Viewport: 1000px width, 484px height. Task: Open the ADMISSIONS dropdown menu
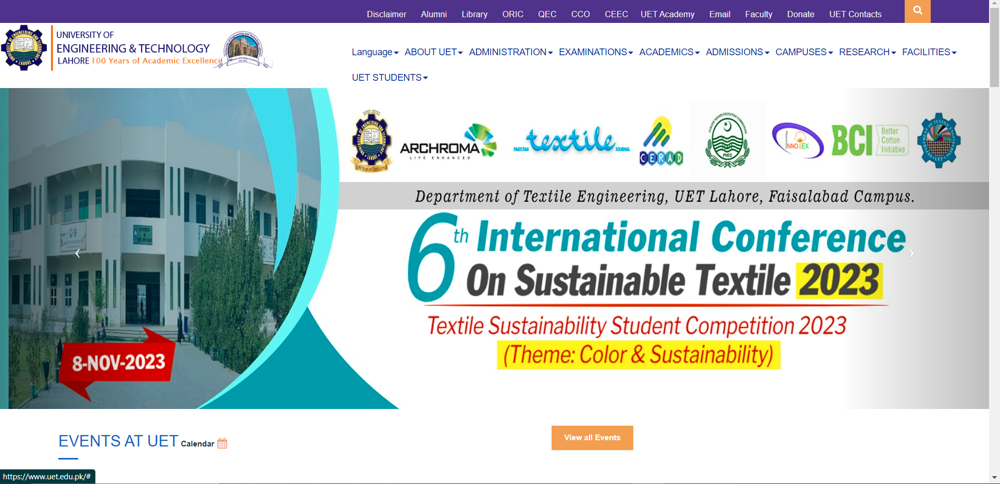(x=737, y=52)
